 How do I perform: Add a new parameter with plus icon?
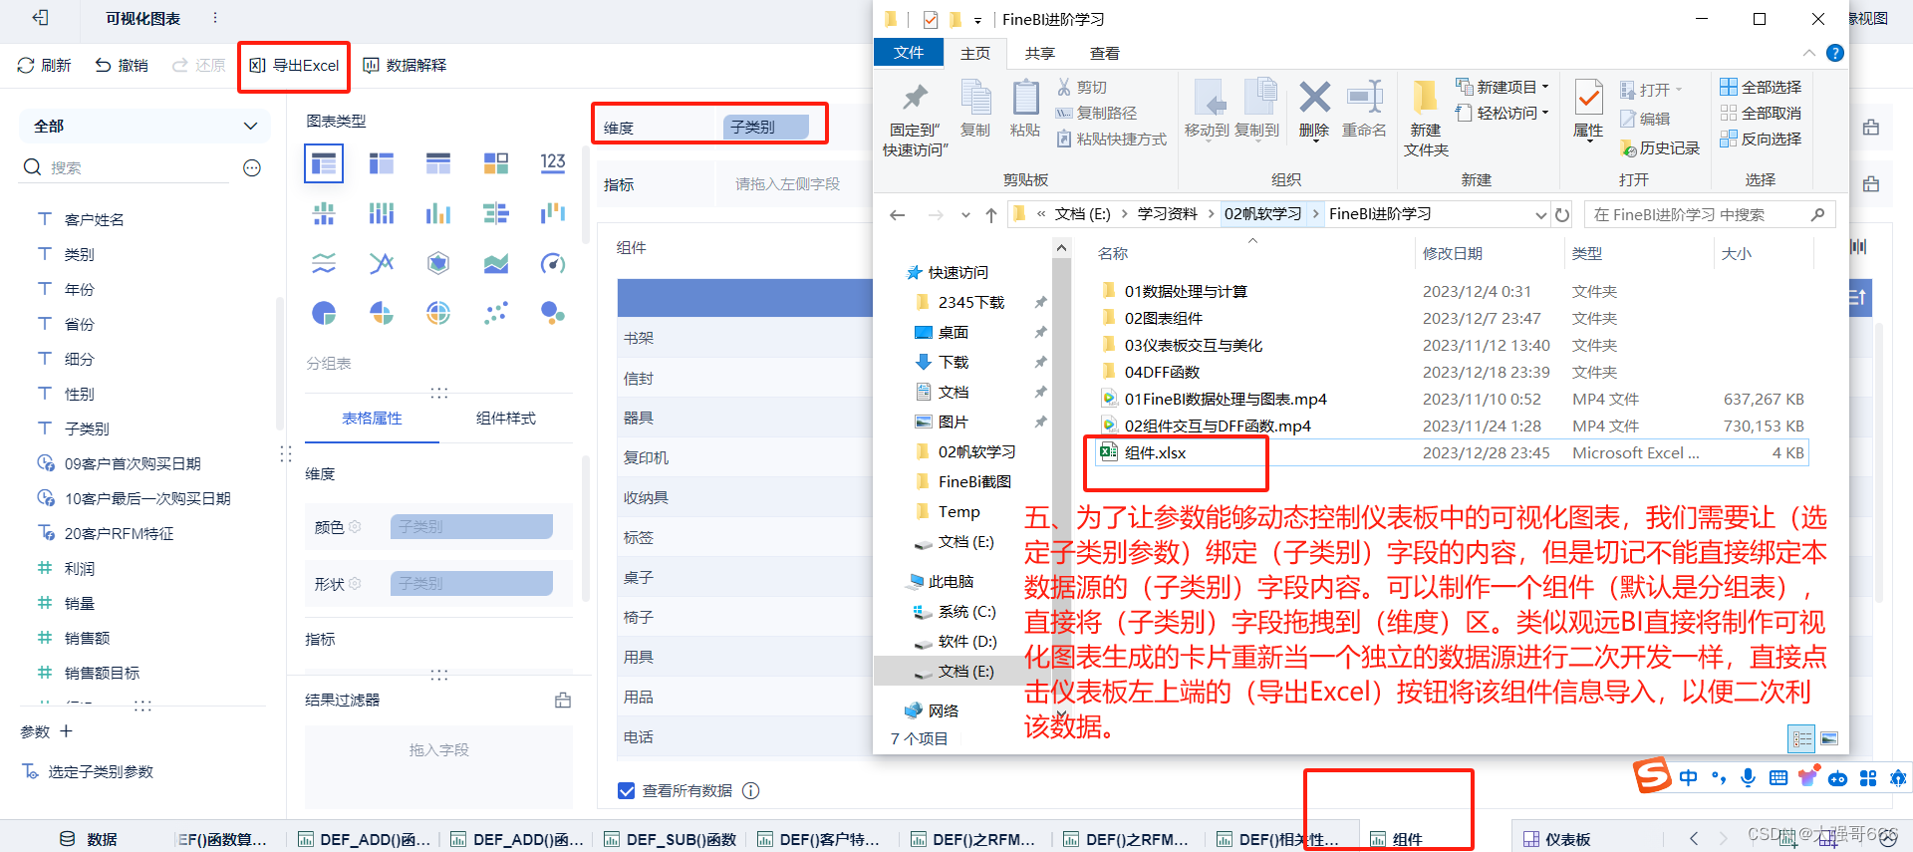pos(66,730)
